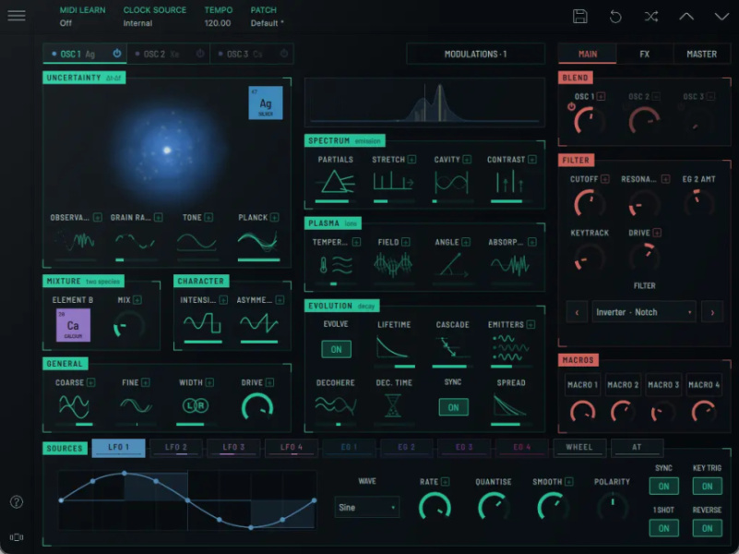
Task: Click the Tempo value 120.00
Action: click(x=218, y=23)
